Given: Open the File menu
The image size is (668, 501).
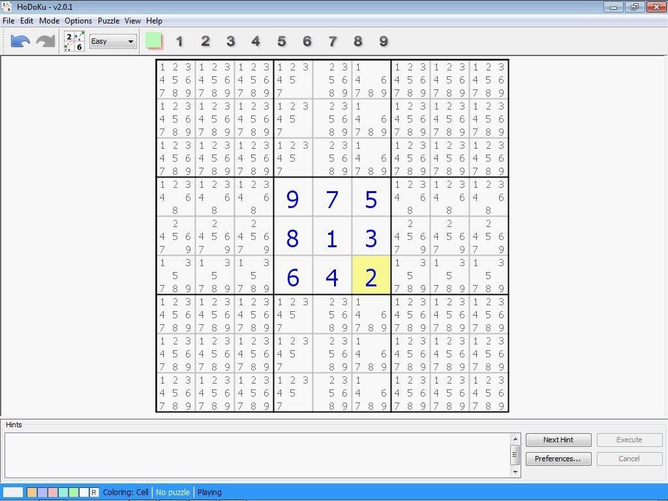Looking at the screenshot, I should pos(8,21).
